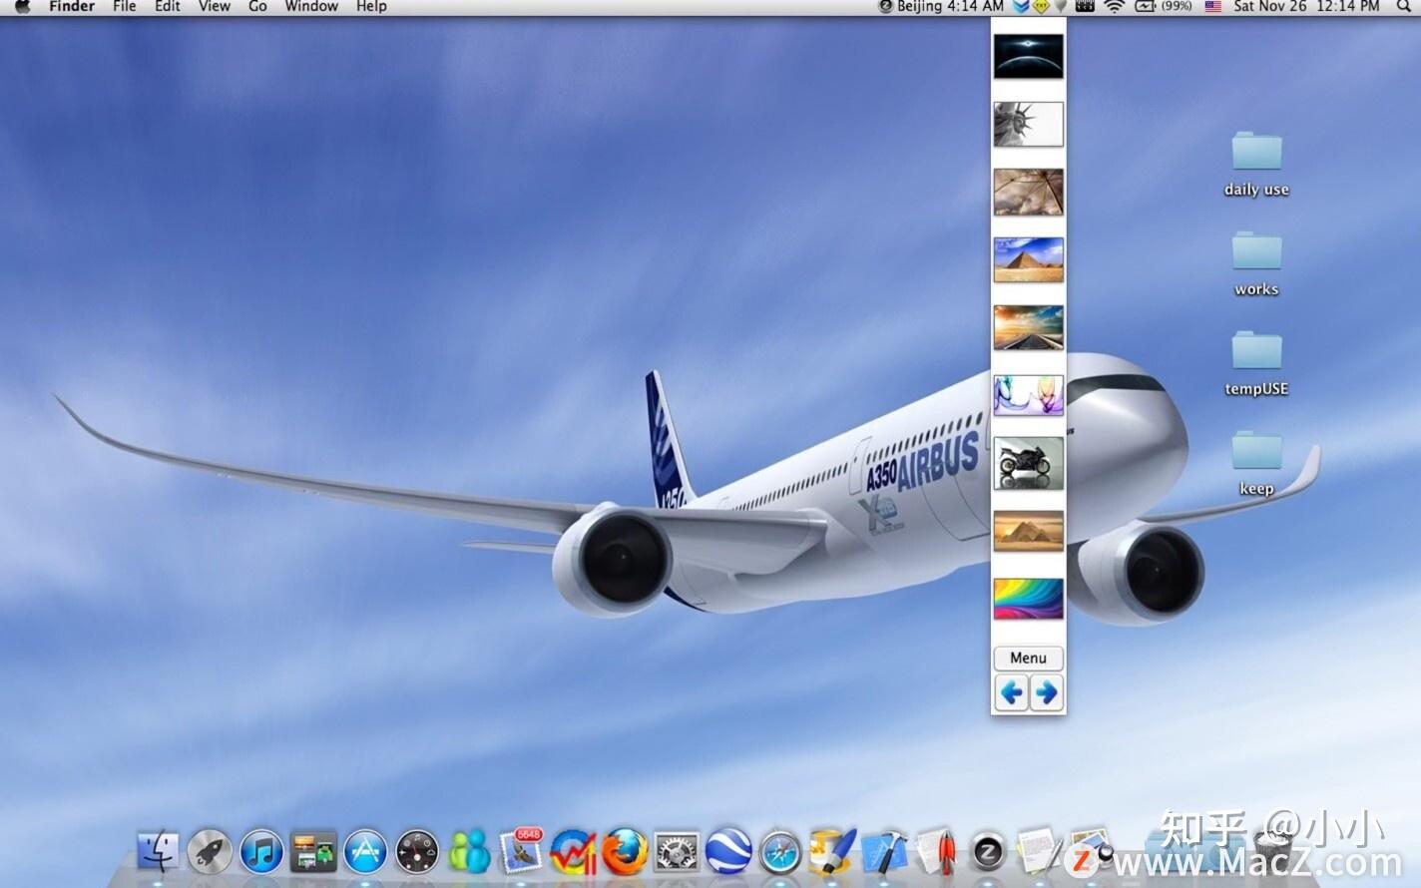
Task: Open the Go menu
Action: pyautogui.click(x=257, y=6)
